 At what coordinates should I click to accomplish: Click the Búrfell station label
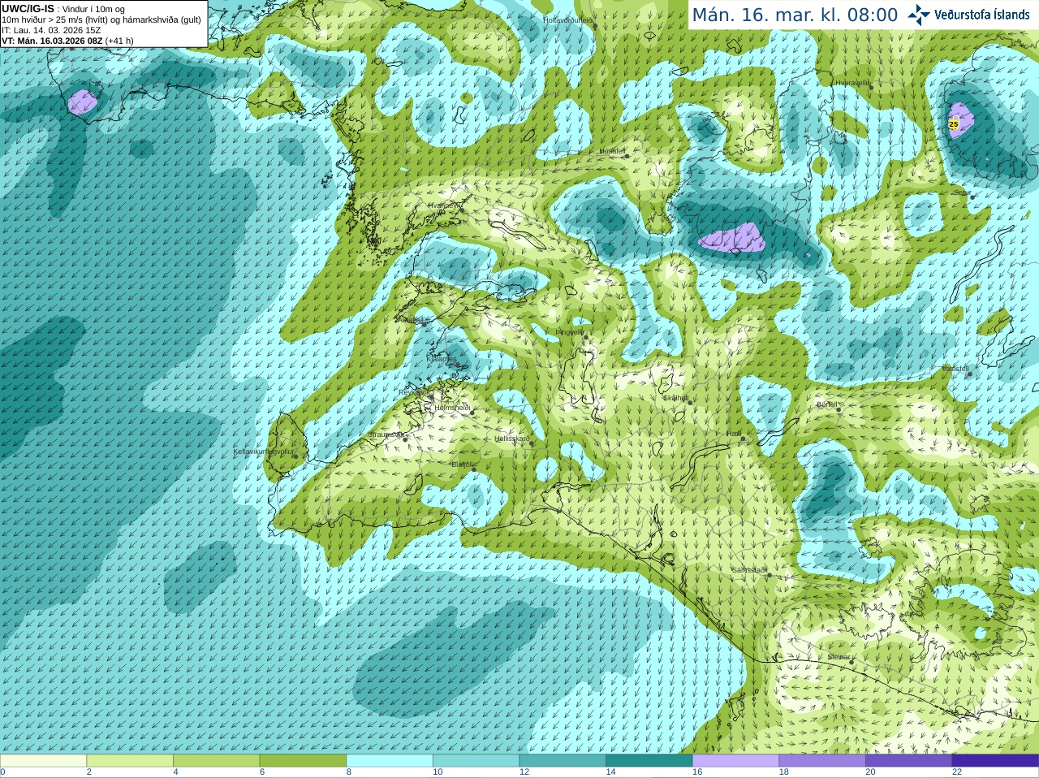(826, 404)
